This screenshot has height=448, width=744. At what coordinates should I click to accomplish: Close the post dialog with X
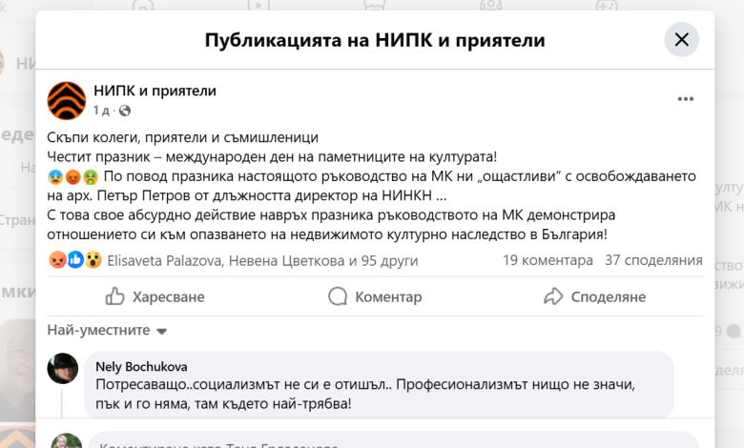pyautogui.click(x=681, y=40)
